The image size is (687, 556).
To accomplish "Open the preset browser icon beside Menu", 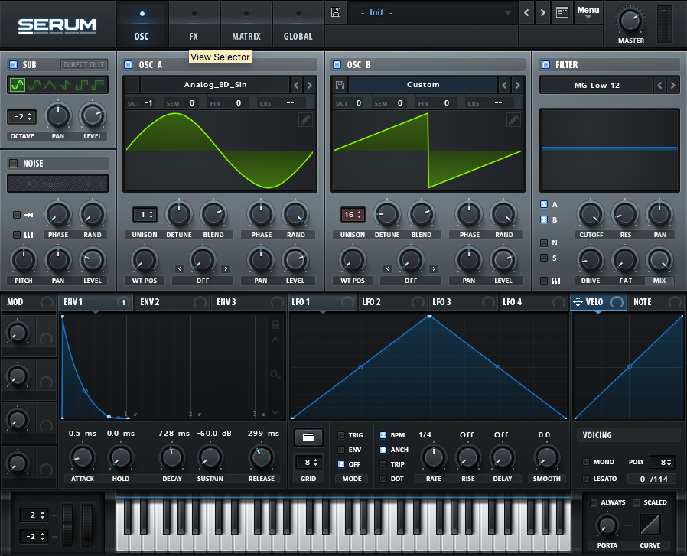I will point(562,12).
